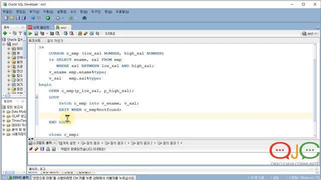The height and width of the screenshot is (180, 321).
Task: Close the 스크립트 출력 script output tab
Action: (x=55, y=143)
